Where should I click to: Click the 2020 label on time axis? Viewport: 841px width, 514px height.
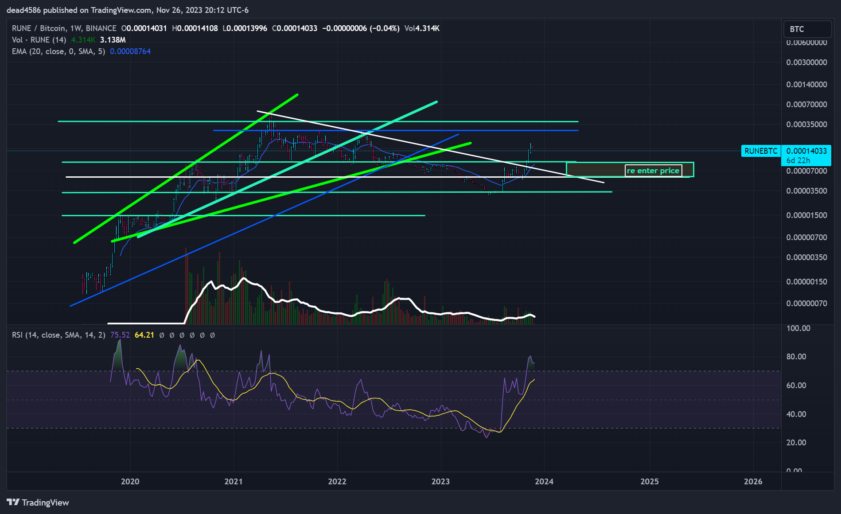pyautogui.click(x=130, y=482)
